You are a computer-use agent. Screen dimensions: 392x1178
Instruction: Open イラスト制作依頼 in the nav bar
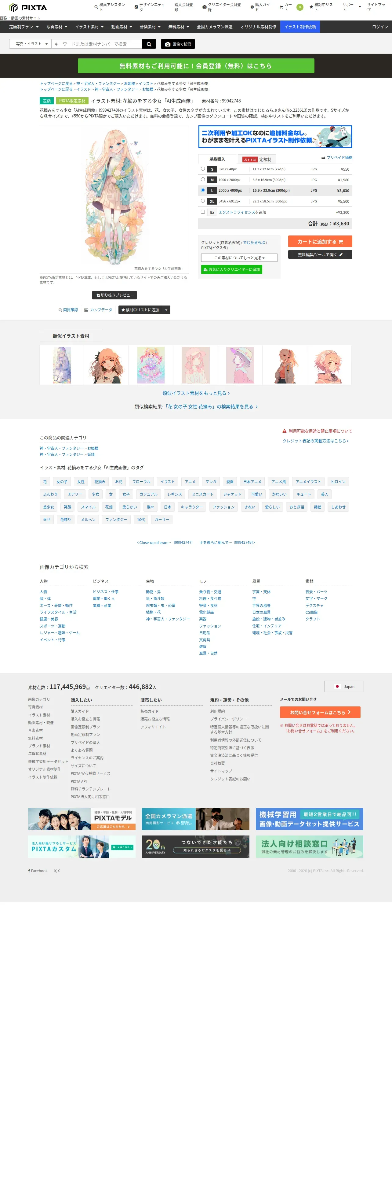[x=300, y=27]
